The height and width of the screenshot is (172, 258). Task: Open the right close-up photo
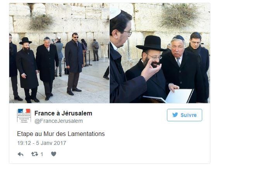(160, 53)
